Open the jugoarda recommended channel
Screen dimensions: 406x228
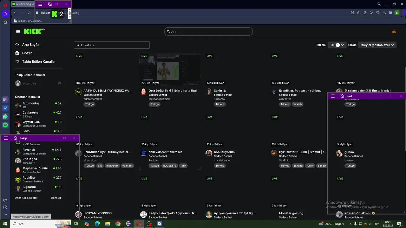pyautogui.click(x=38, y=189)
